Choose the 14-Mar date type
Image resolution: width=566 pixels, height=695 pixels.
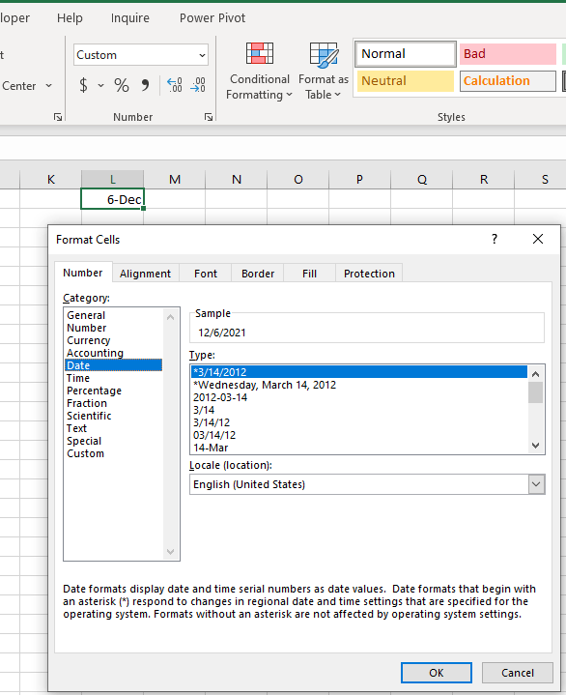coord(211,448)
